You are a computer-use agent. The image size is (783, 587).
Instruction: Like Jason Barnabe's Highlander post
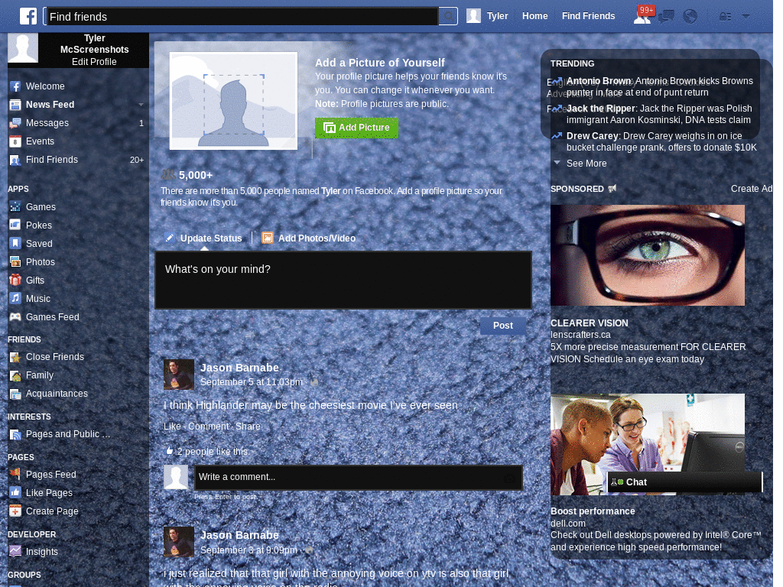(172, 426)
